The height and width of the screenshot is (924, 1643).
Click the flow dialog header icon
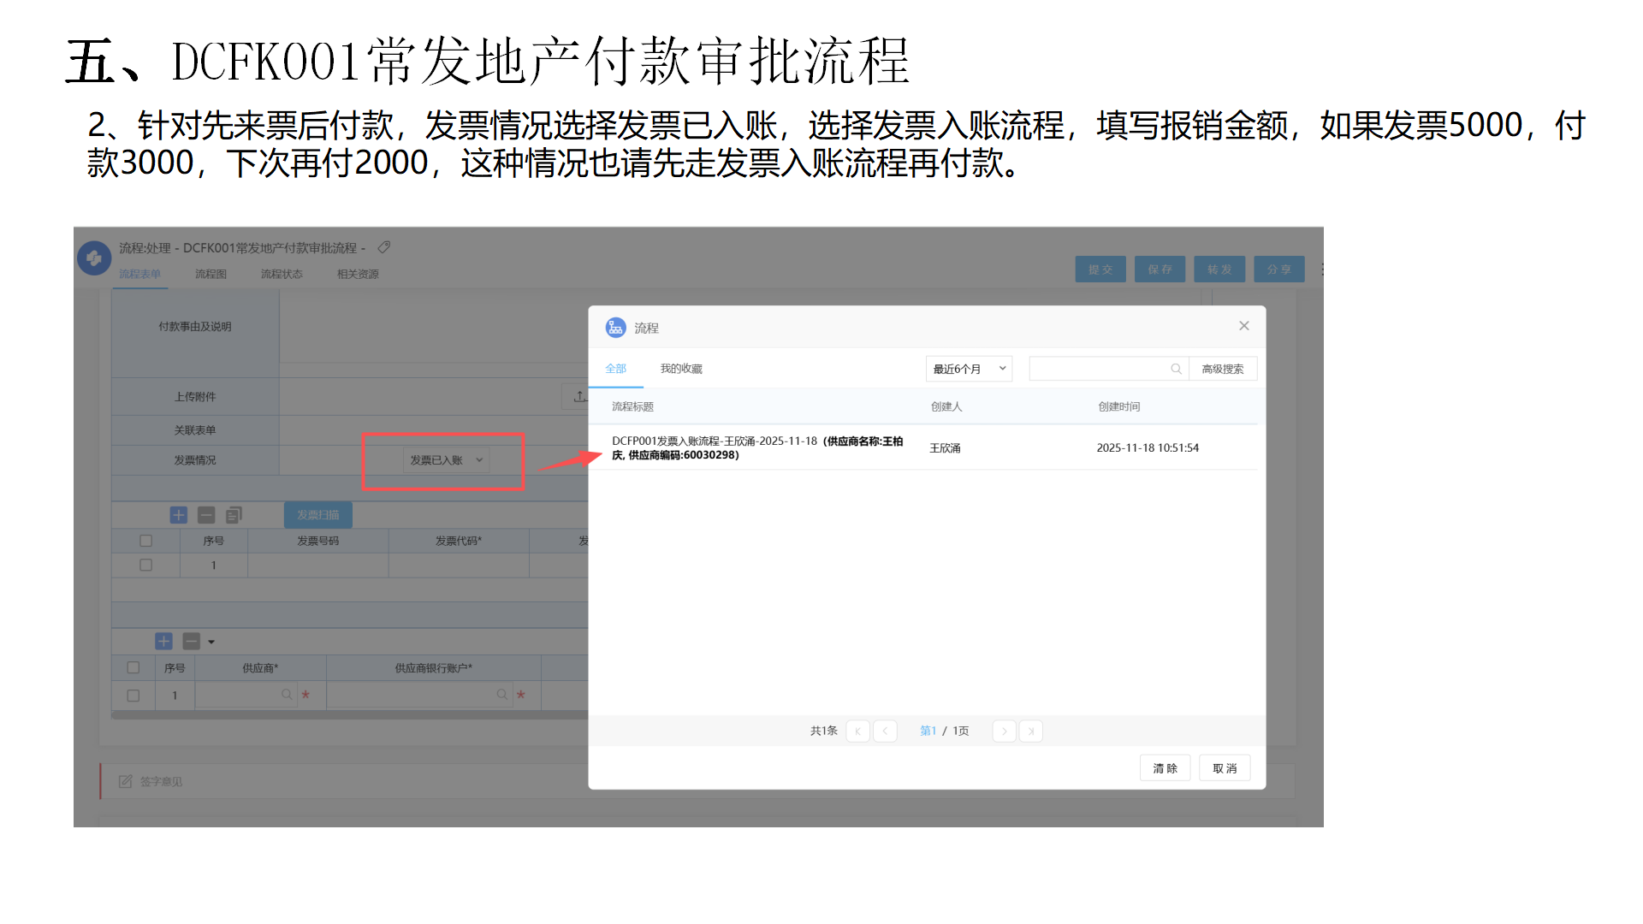(x=615, y=328)
